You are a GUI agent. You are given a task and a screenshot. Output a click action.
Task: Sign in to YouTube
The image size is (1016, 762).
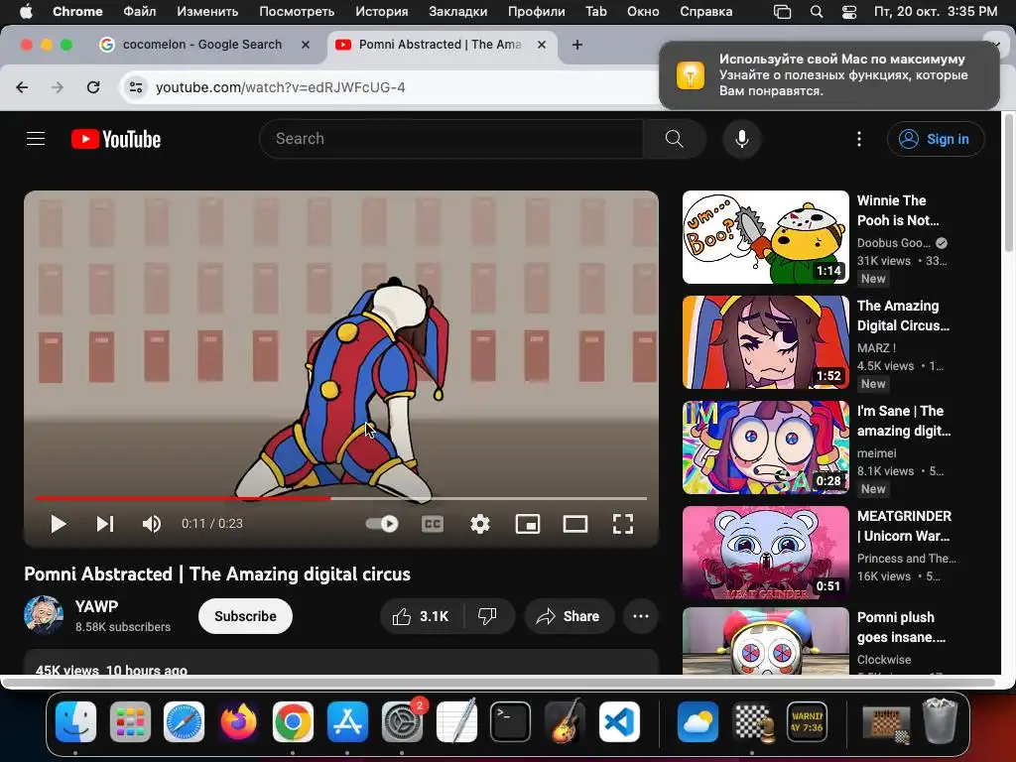[x=935, y=139]
